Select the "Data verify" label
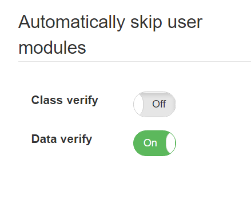251x207 pixels. pyautogui.click(x=62, y=140)
